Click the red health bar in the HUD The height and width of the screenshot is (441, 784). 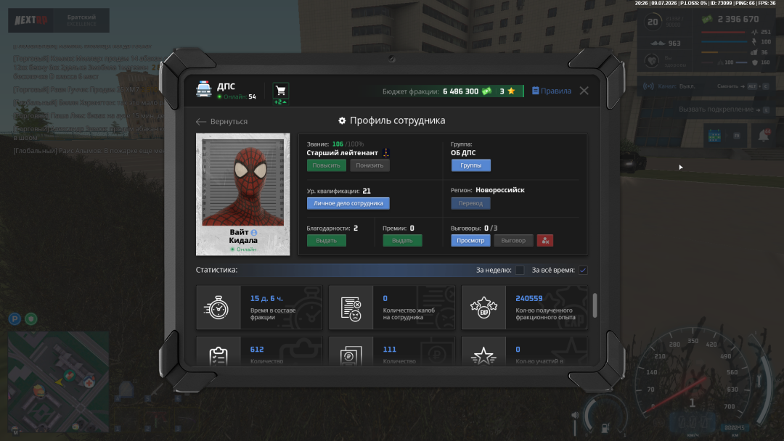(723, 33)
